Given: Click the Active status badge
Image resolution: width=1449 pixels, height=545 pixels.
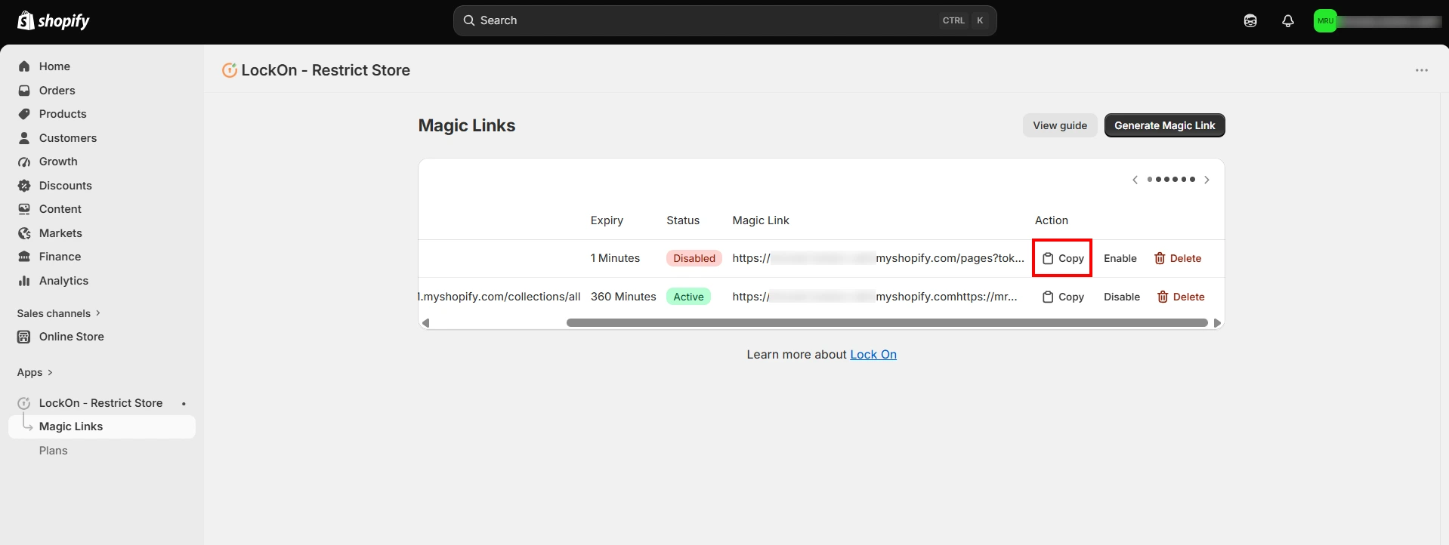Looking at the screenshot, I should pyautogui.click(x=688, y=297).
